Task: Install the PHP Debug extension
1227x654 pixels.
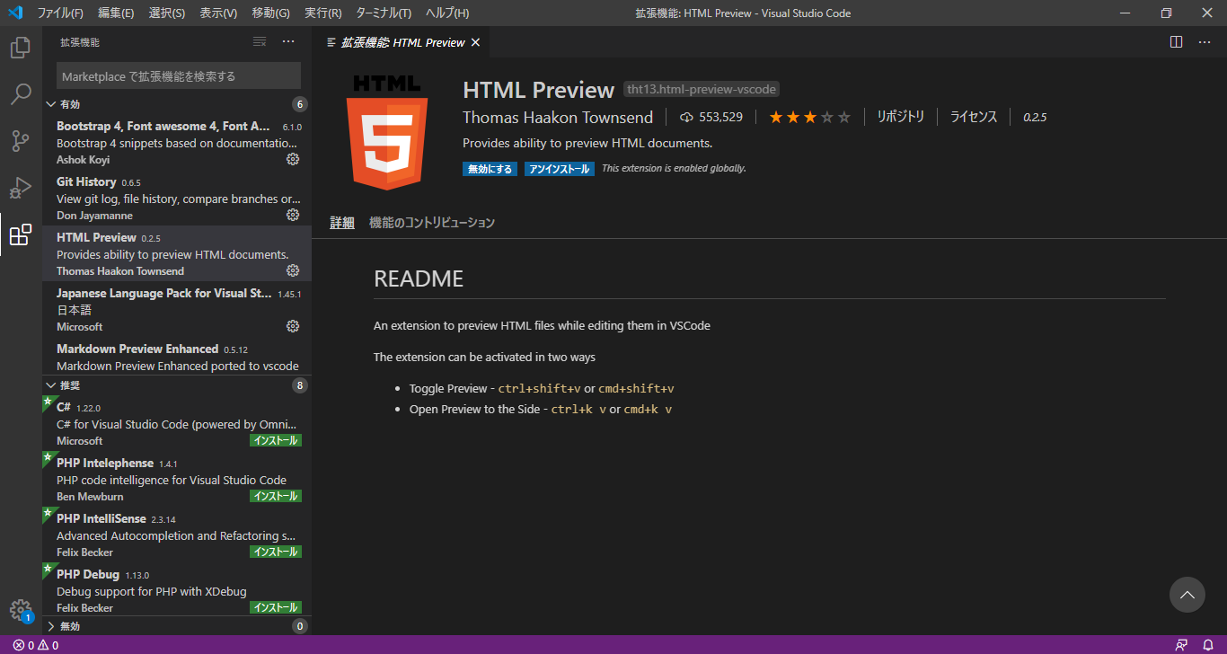Action: (x=275, y=607)
